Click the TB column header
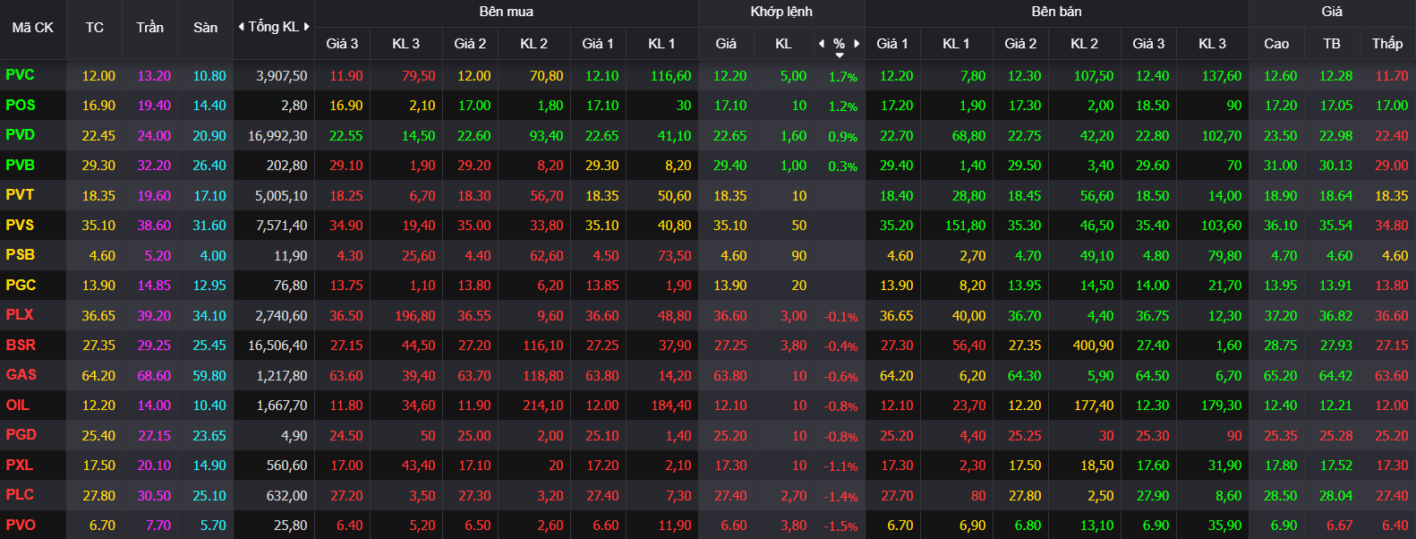The width and height of the screenshot is (1416, 539). (x=1332, y=43)
